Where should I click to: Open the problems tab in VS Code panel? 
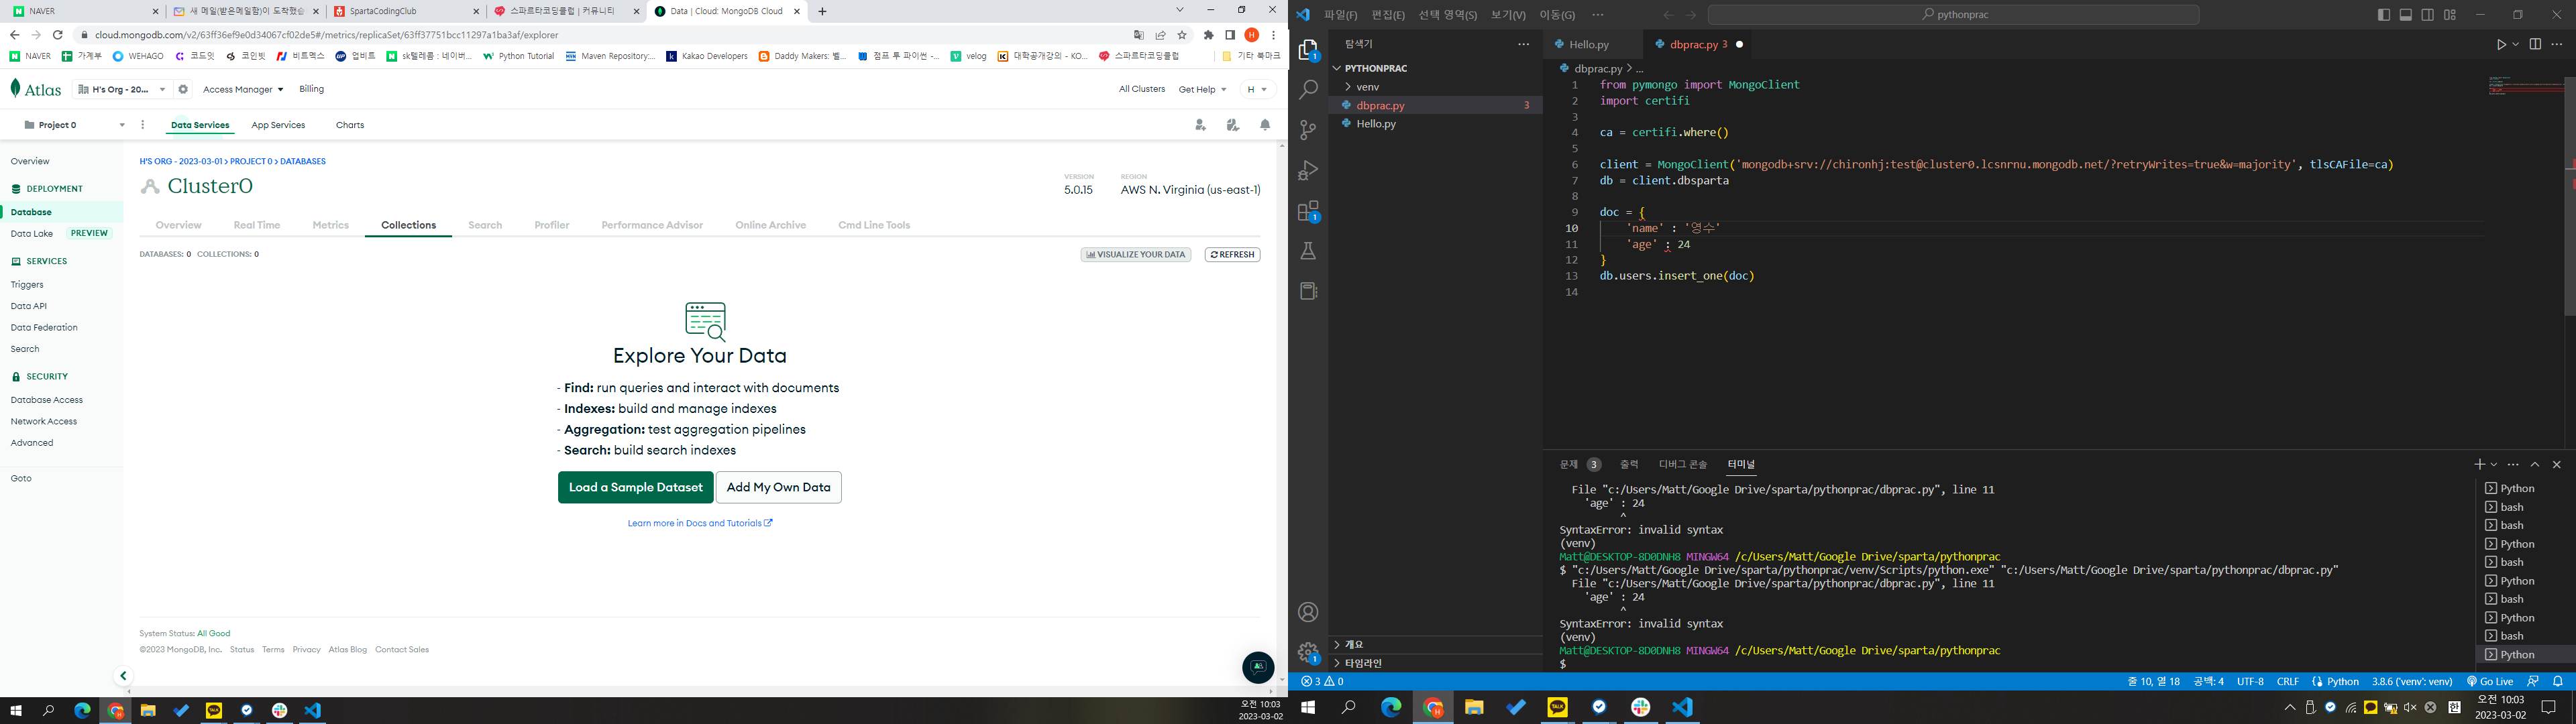(x=1579, y=464)
